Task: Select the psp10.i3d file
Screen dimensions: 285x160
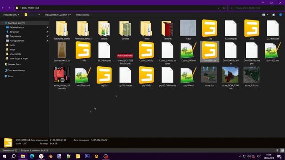Action: 147,77
